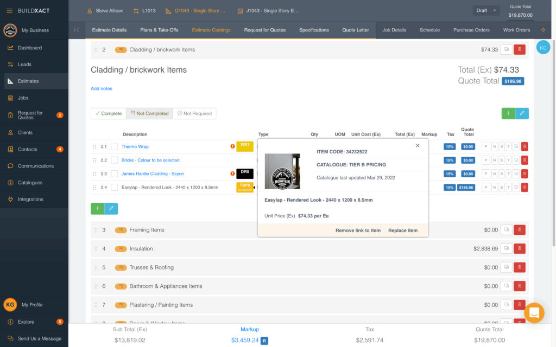
Task: Mark category as Complete
Action: (109, 113)
